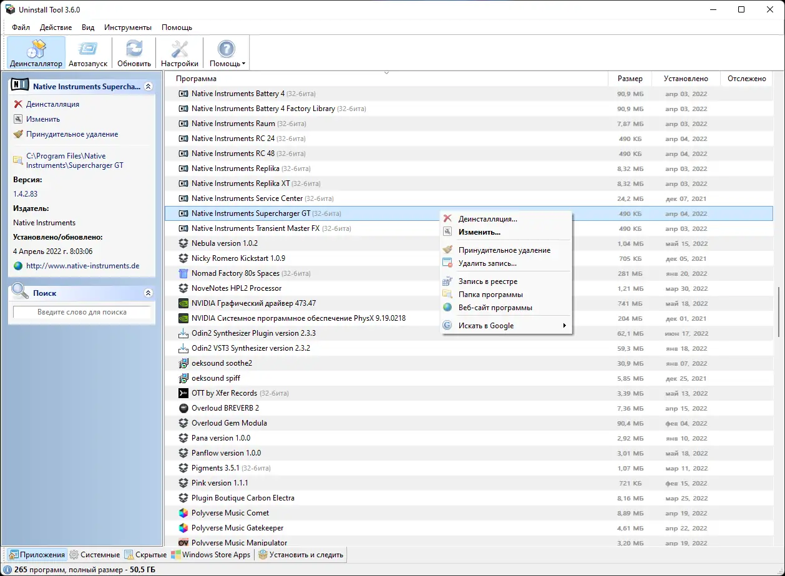Open the Автозапуск toolbar icon
785x576 pixels.
click(x=88, y=52)
